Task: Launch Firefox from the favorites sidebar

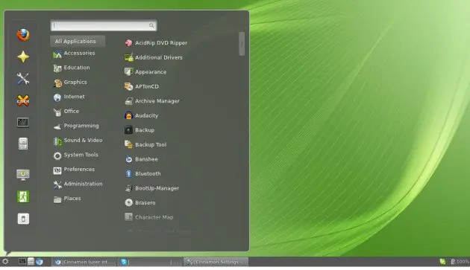Action: click(x=23, y=35)
